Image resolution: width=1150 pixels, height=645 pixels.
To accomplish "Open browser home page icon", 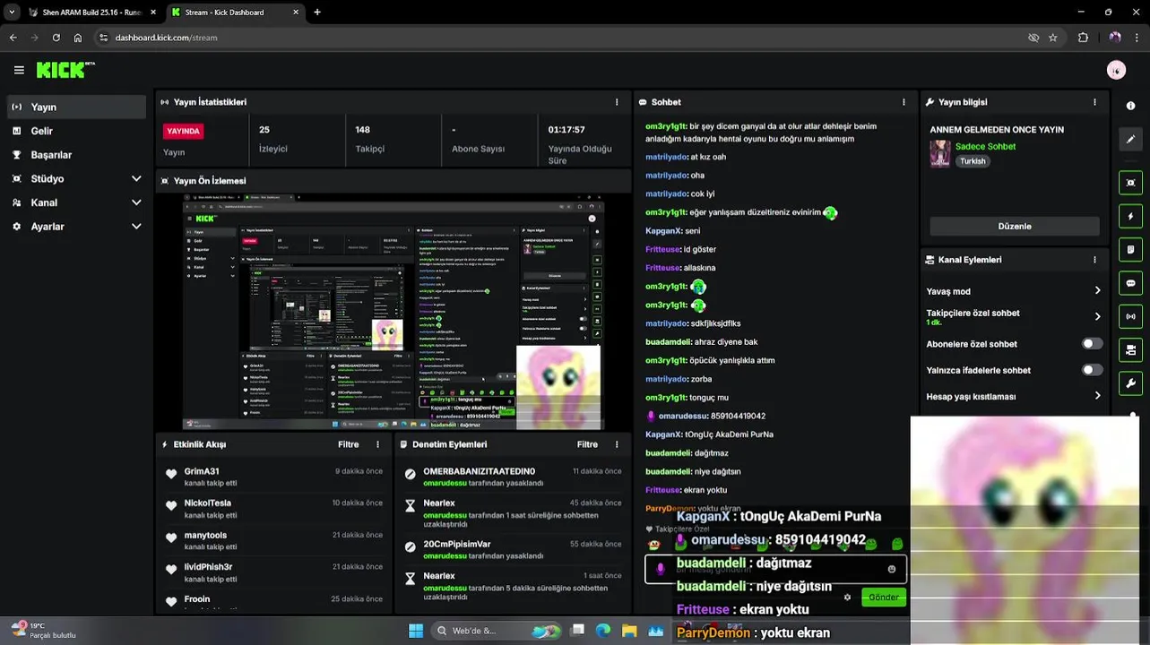I will click(x=78, y=38).
